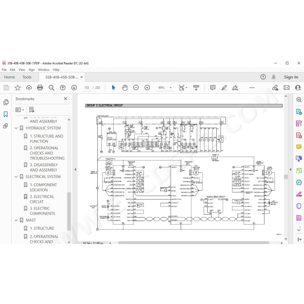Switch to the Tools tab
The width and height of the screenshot is (304, 304).
(27, 77)
